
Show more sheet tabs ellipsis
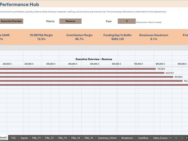pos(170,138)
